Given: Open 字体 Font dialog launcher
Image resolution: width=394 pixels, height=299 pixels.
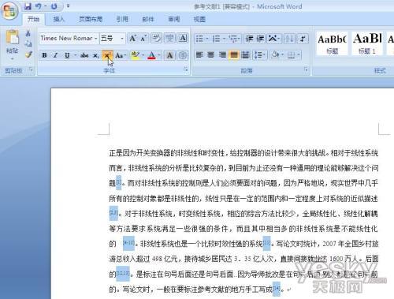Looking at the screenshot, I should point(186,69).
